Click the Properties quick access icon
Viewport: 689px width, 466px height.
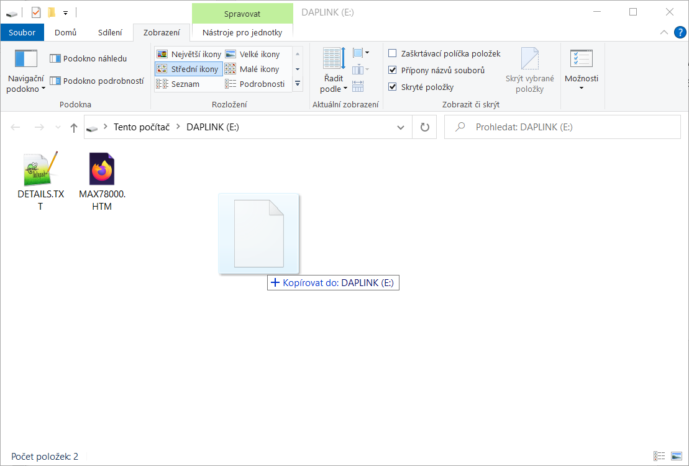pos(36,13)
